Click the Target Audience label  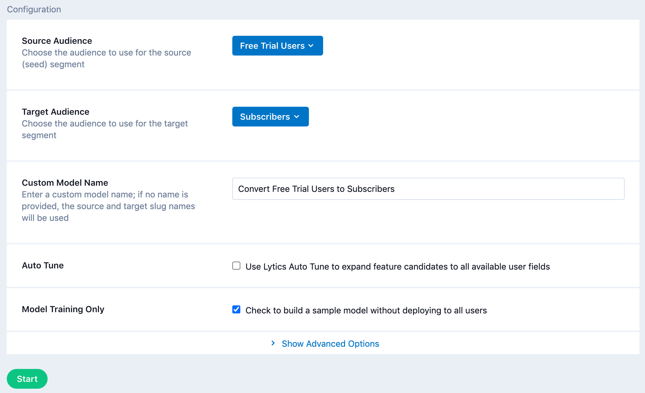coord(56,112)
